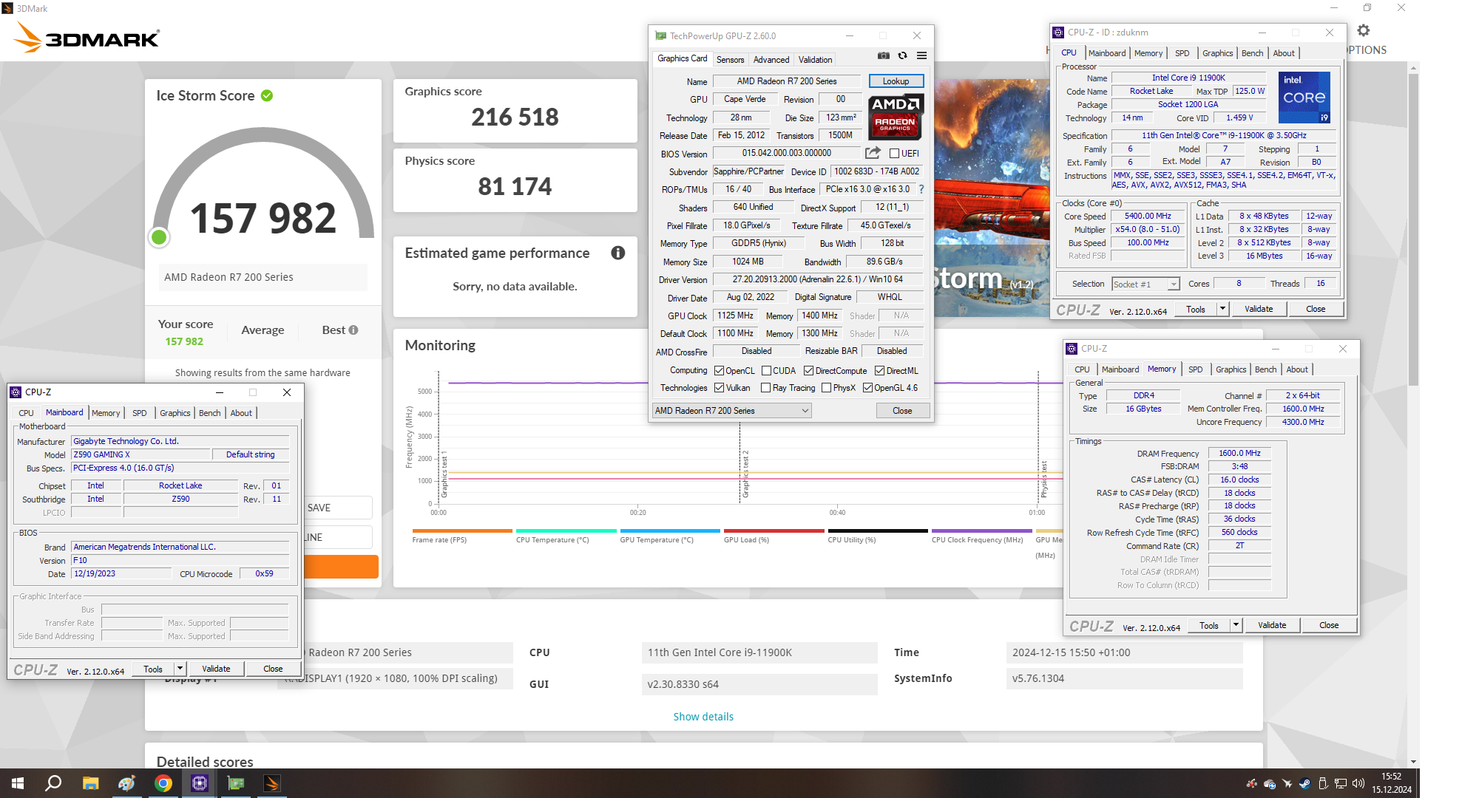
Task: Click the Ice Storm score gauge indicator dot
Action: [x=159, y=237]
